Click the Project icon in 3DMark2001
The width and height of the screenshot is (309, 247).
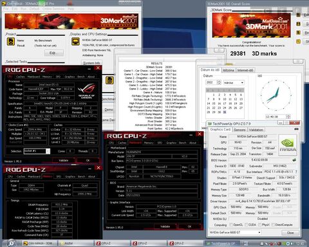click(x=11, y=42)
